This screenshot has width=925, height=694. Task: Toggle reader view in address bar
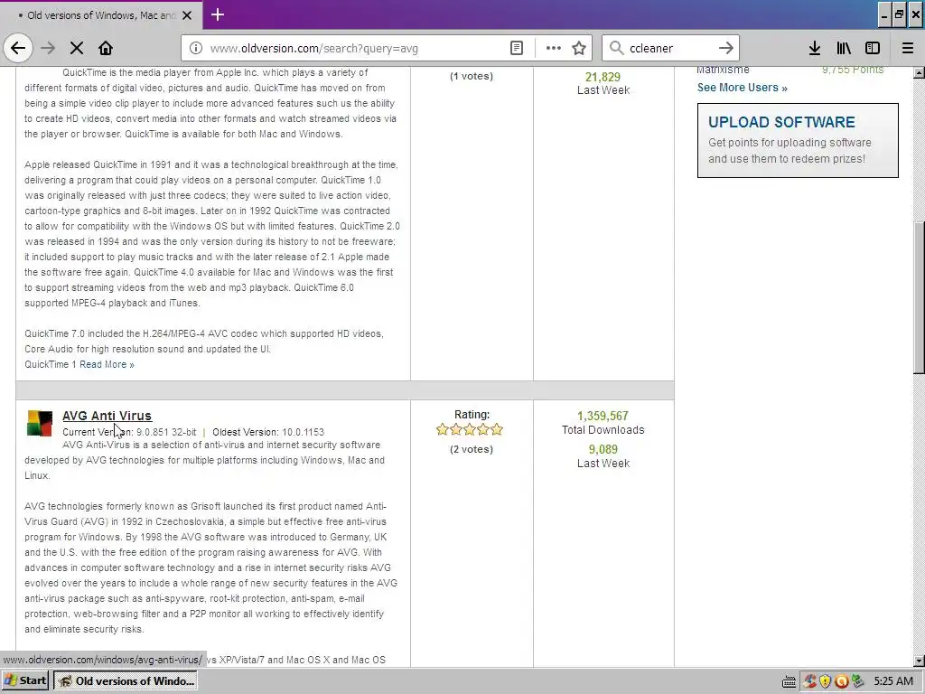point(516,48)
